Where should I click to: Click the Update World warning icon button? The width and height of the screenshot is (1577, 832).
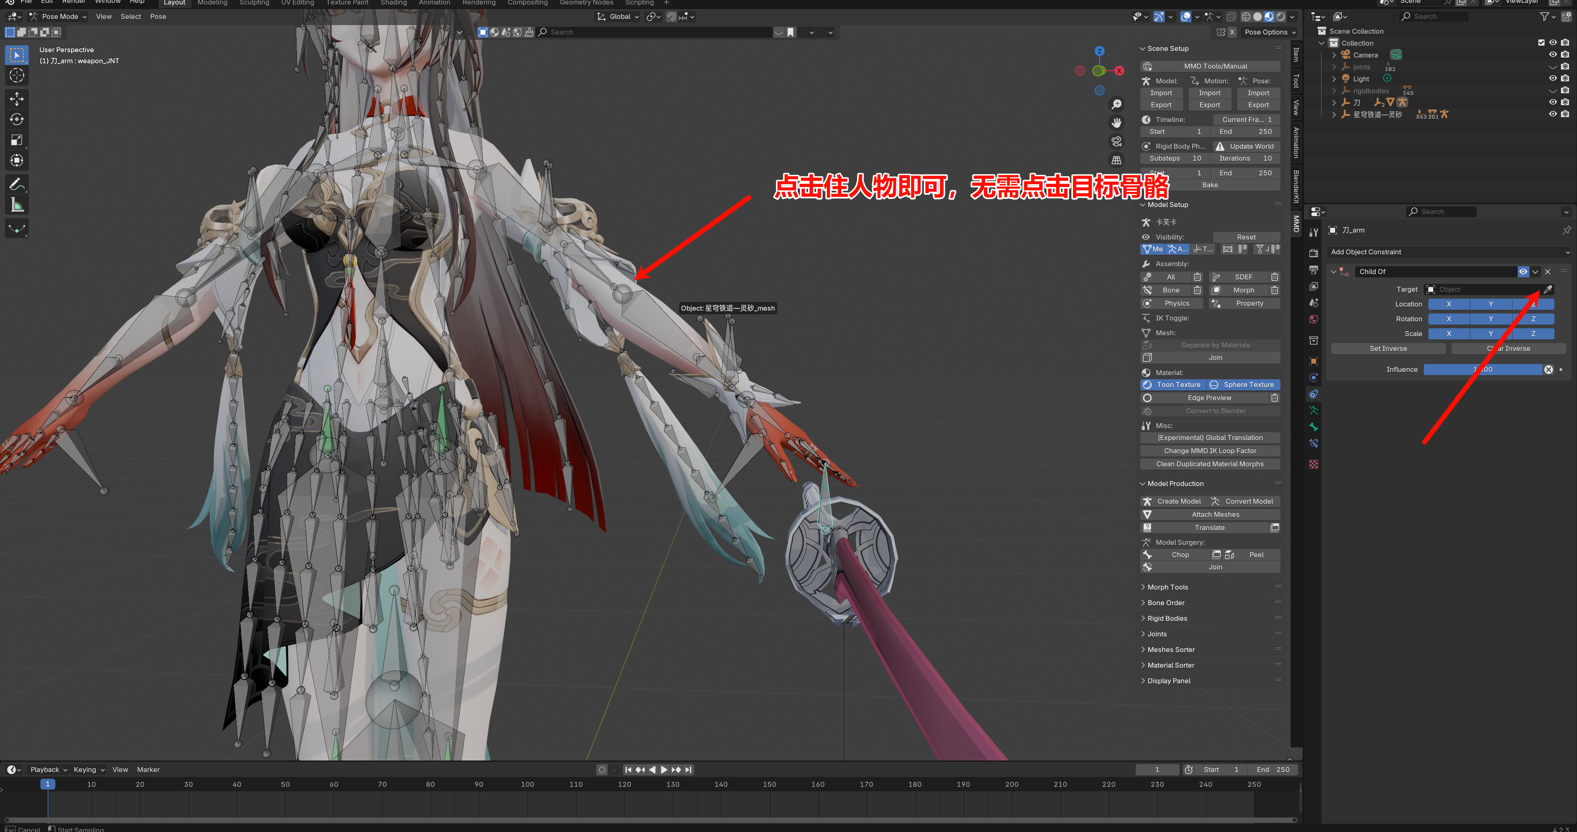click(x=1246, y=146)
